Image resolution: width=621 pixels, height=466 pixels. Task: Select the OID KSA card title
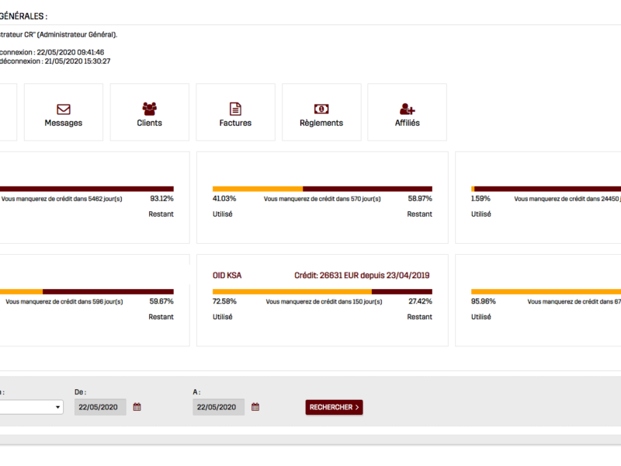click(227, 276)
